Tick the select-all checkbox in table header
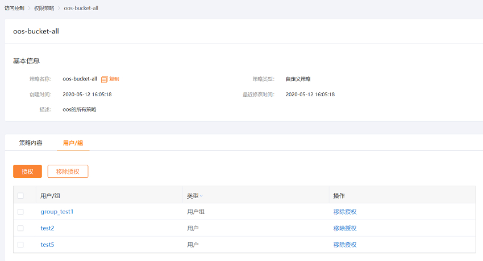This screenshot has height=261, width=483. click(x=20, y=195)
